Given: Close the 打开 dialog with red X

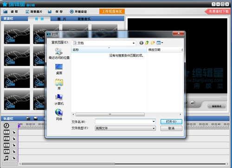Looking at the screenshot, I should click(179, 33).
